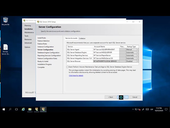Open the ESP input language indicator

coord(152,109)
